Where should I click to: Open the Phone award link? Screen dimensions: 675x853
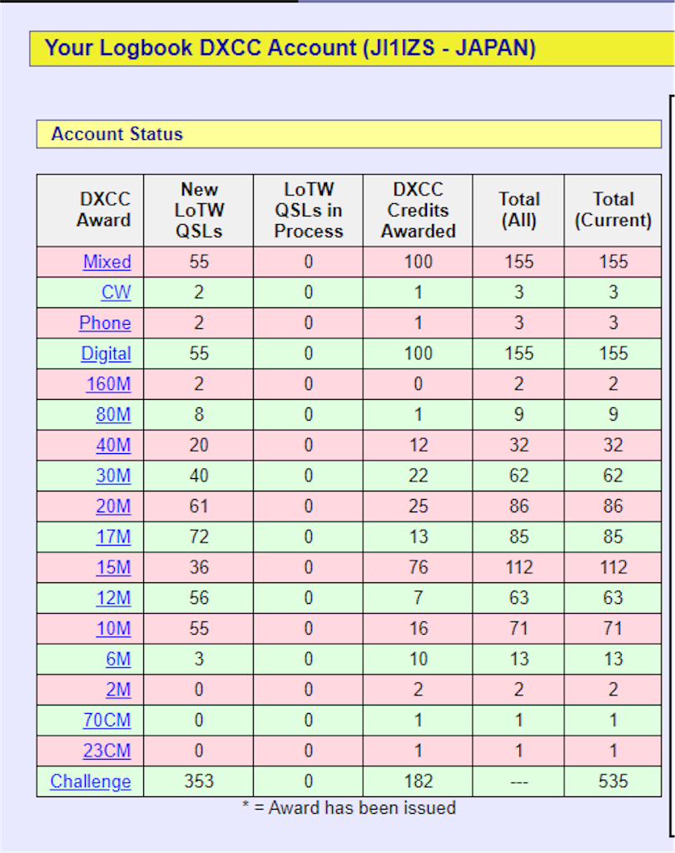click(105, 322)
